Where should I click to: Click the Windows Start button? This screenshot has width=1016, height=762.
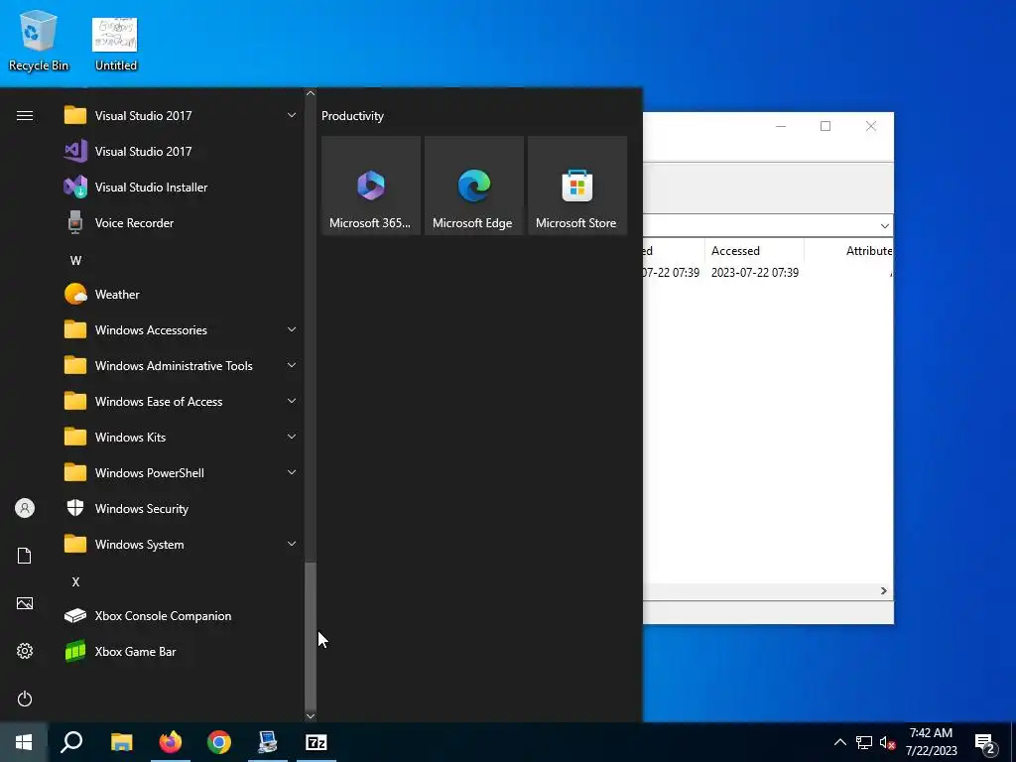click(24, 742)
